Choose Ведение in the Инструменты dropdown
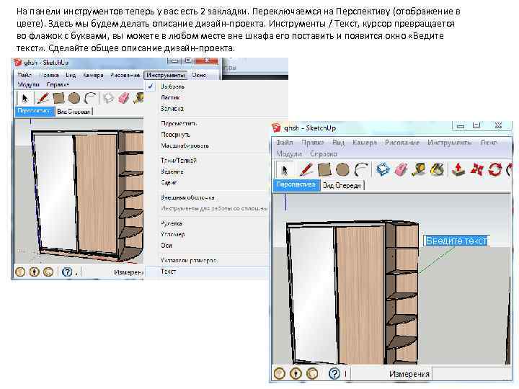 207,171
